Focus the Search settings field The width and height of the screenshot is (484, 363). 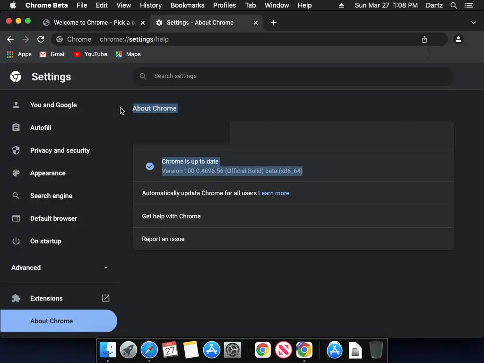293,76
